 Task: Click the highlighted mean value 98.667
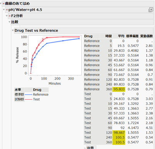tap(119, 133)
